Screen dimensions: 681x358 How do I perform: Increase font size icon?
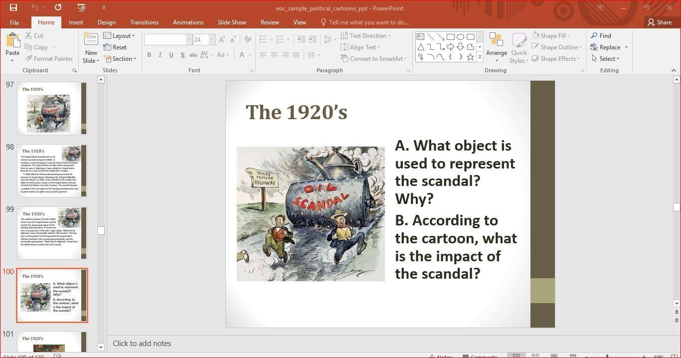(x=222, y=39)
